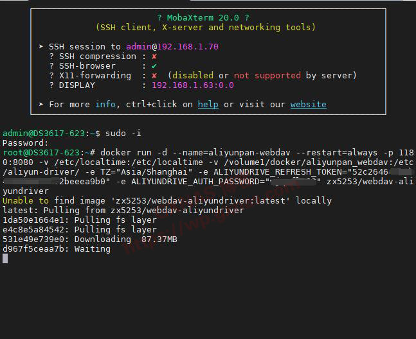Screen dimensions: 416x339
Task: Click the 'Password:' prompt line
Action: click(26, 143)
